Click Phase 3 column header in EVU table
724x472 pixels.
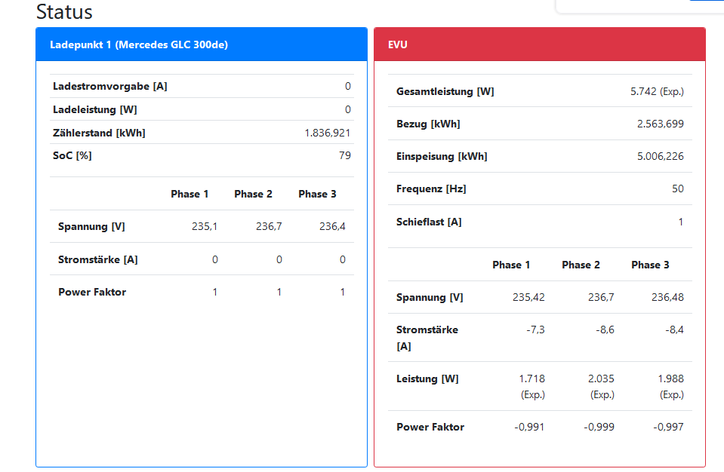click(x=650, y=265)
